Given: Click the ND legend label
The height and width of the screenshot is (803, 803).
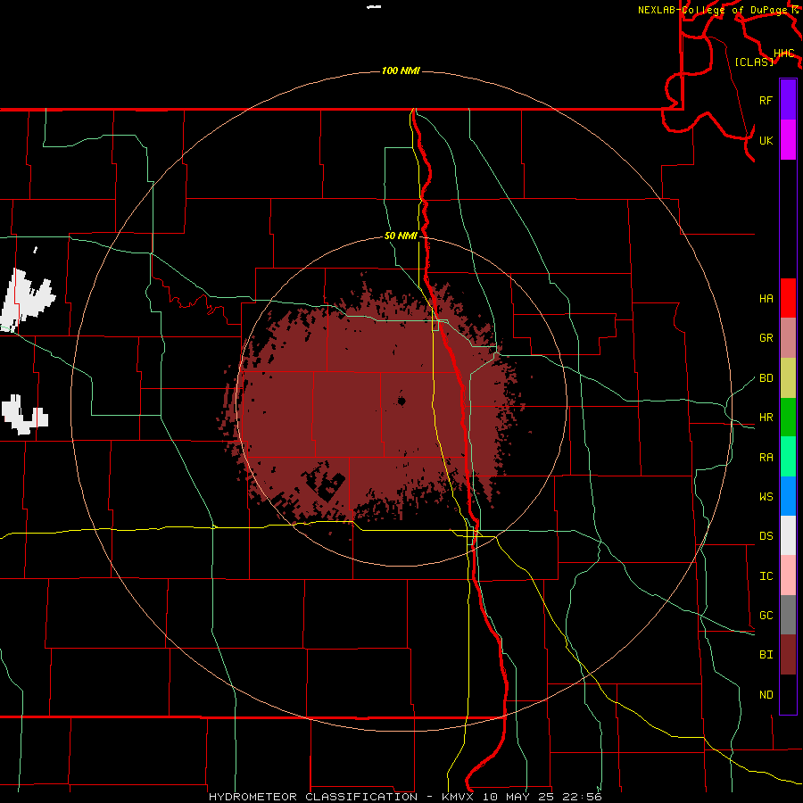Looking at the screenshot, I should pos(766,695).
